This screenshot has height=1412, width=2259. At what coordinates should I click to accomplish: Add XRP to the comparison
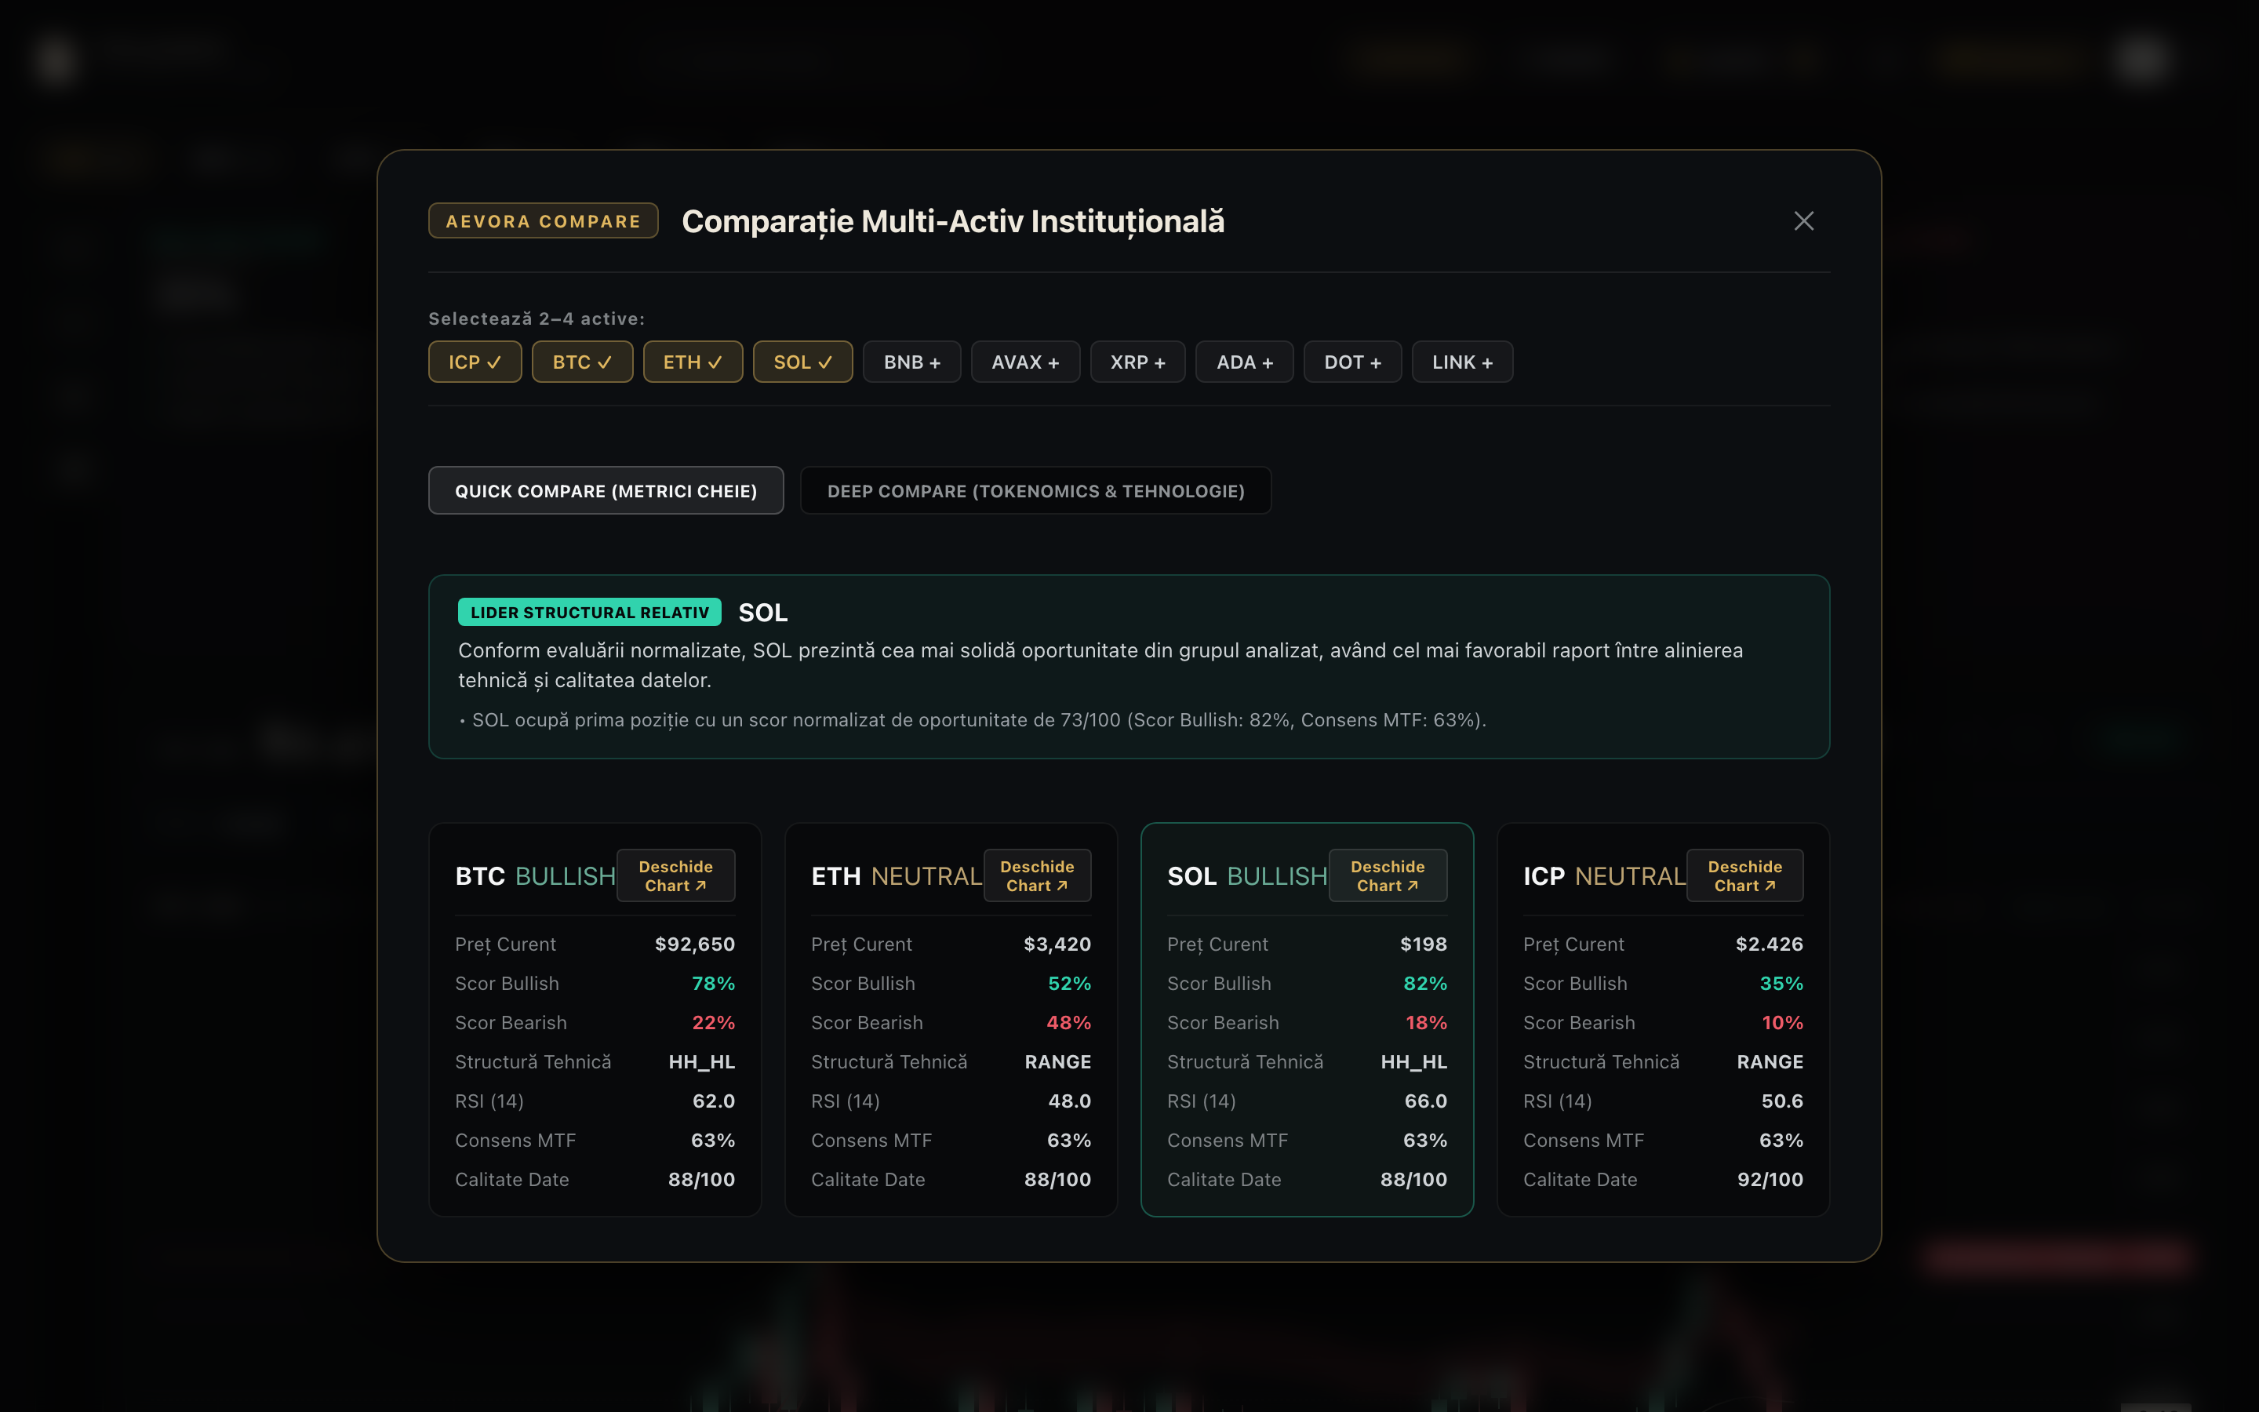click(1138, 362)
